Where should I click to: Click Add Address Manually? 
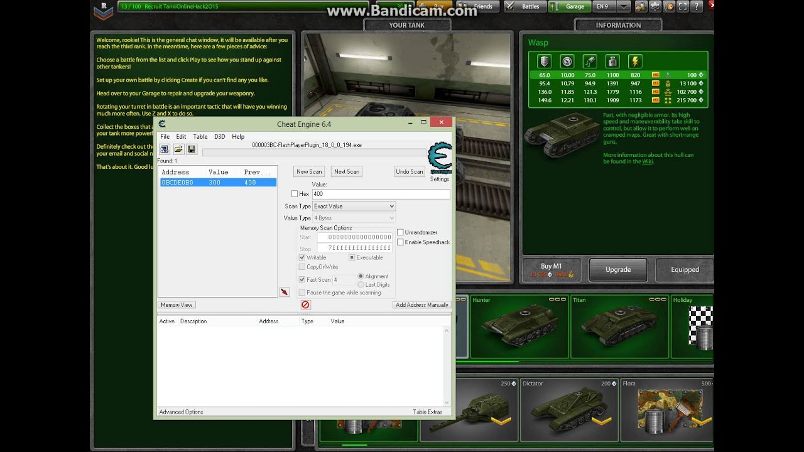tap(421, 304)
